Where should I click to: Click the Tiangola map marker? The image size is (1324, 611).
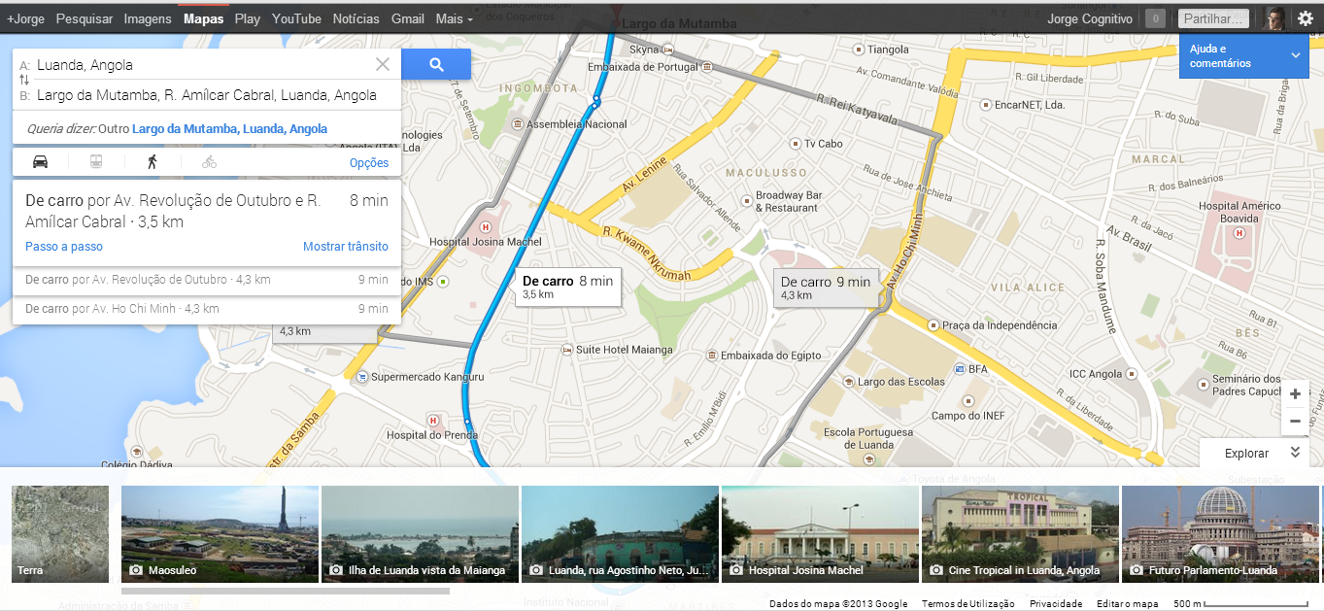(857, 50)
